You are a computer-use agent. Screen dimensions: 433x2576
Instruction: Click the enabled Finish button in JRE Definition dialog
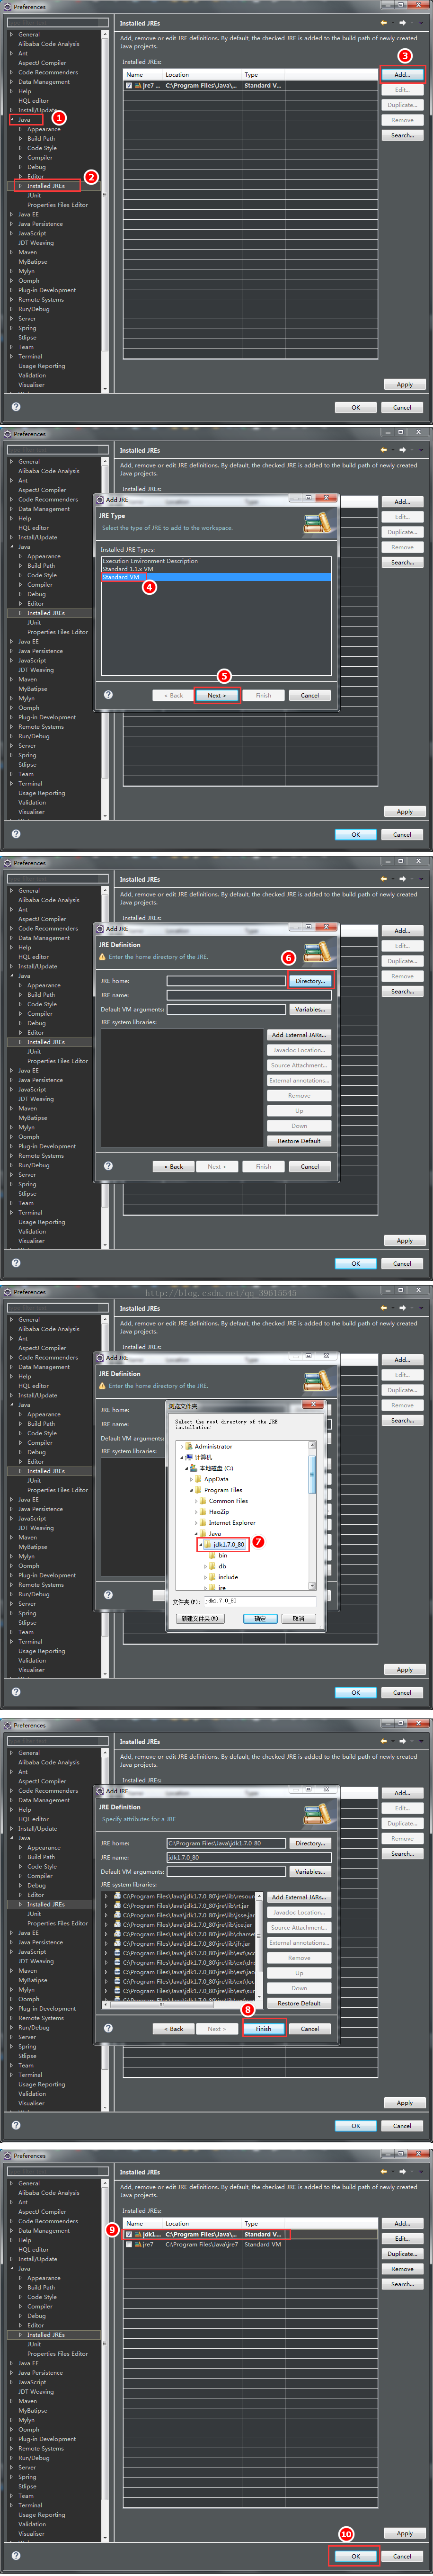(264, 2029)
